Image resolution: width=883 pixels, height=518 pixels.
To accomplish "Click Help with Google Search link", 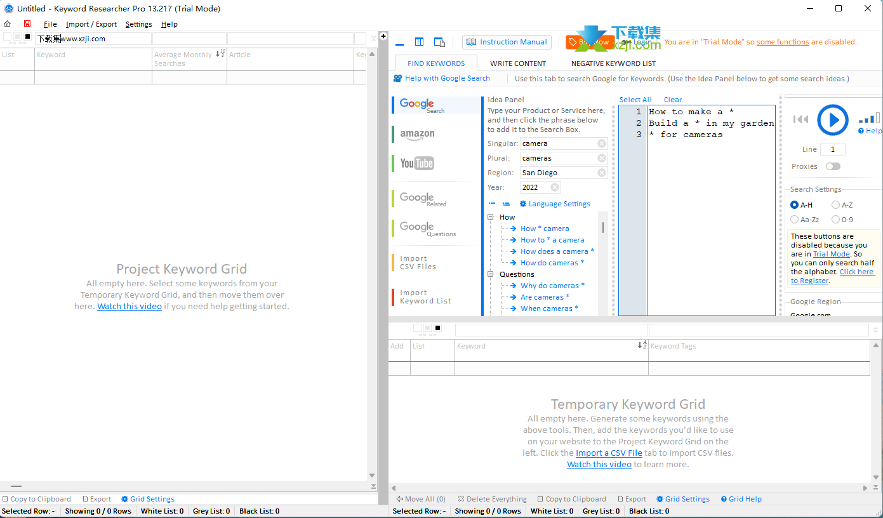I will point(442,78).
